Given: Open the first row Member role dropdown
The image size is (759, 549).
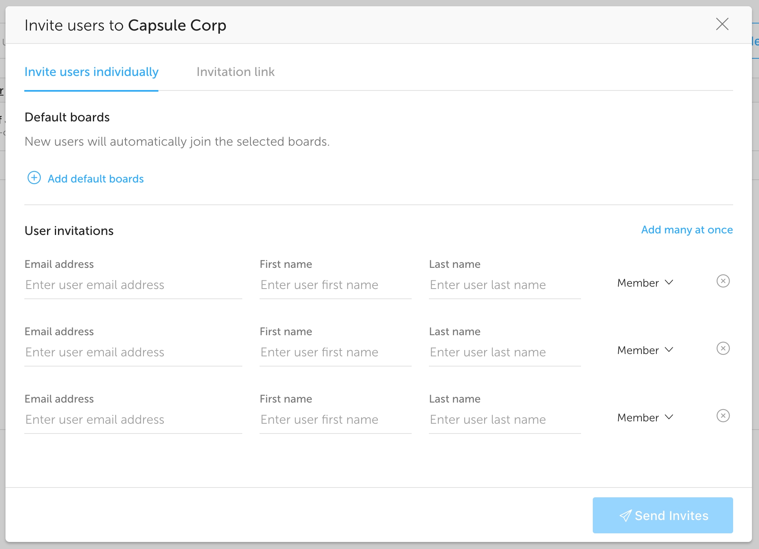Looking at the screenshot, I should click(645, 283).
